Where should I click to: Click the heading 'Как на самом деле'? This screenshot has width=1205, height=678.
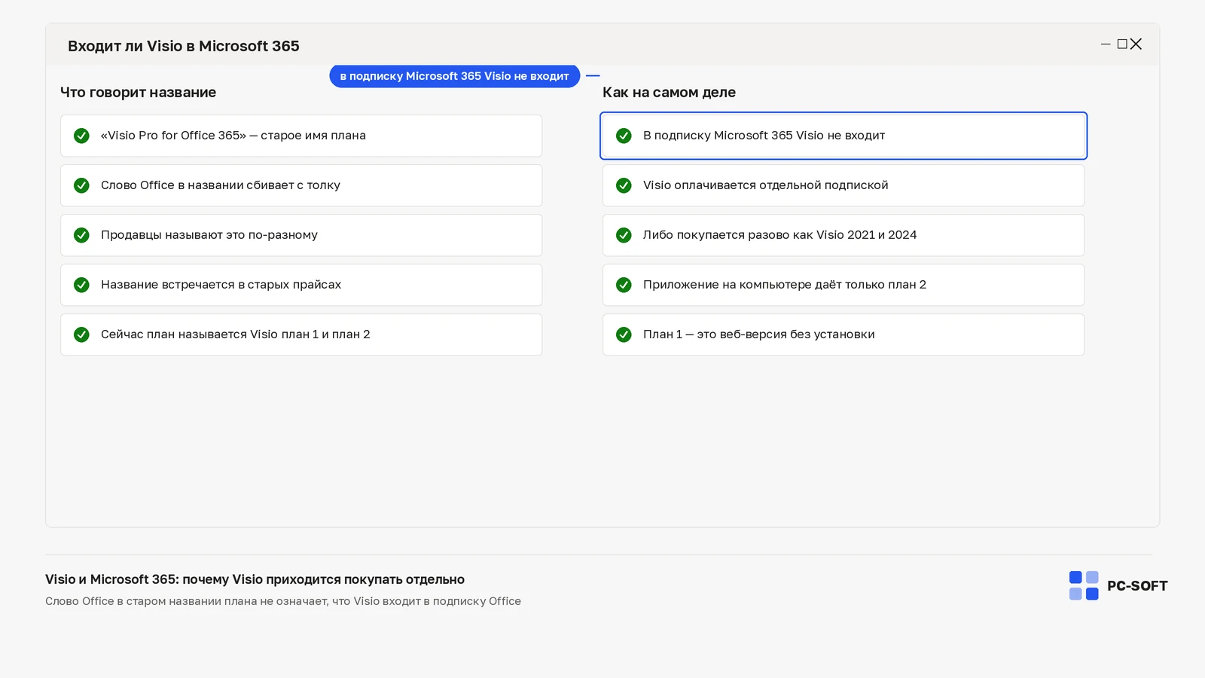click(669, 93)
